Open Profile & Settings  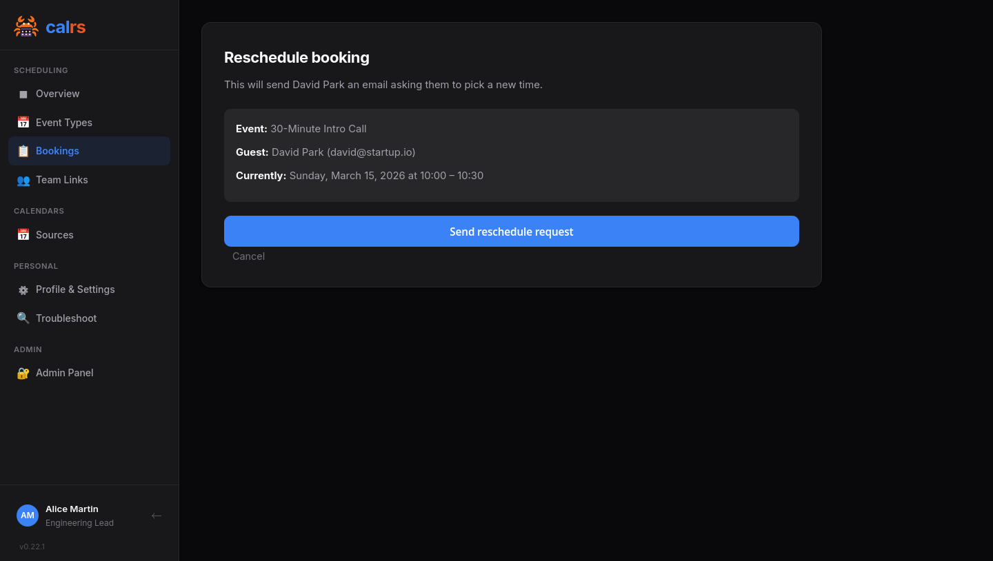(x=75, y=289)
